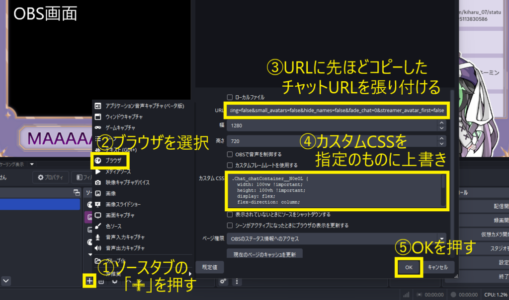Check シーンがアクティブになったときにブラウザの表示を更新する
Viewport: 509px width, 300px height.
click(230, 225)
